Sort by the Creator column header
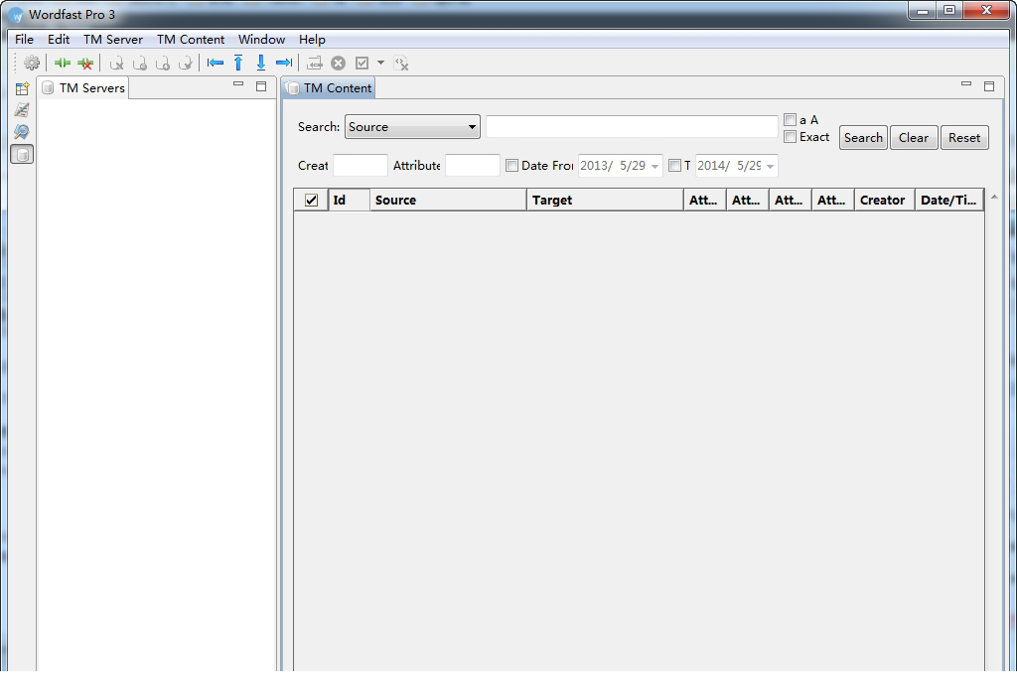 pyautogui.click(x=884, y=200)
